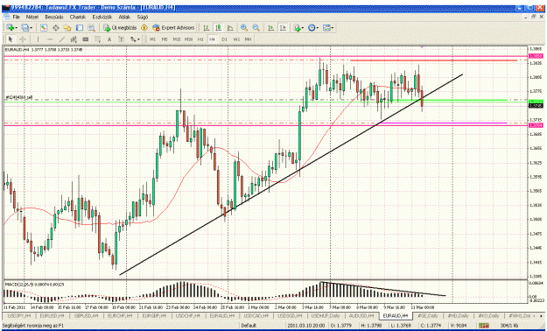
Task: Click the 304/1 kb connection status
Action: 509,326
